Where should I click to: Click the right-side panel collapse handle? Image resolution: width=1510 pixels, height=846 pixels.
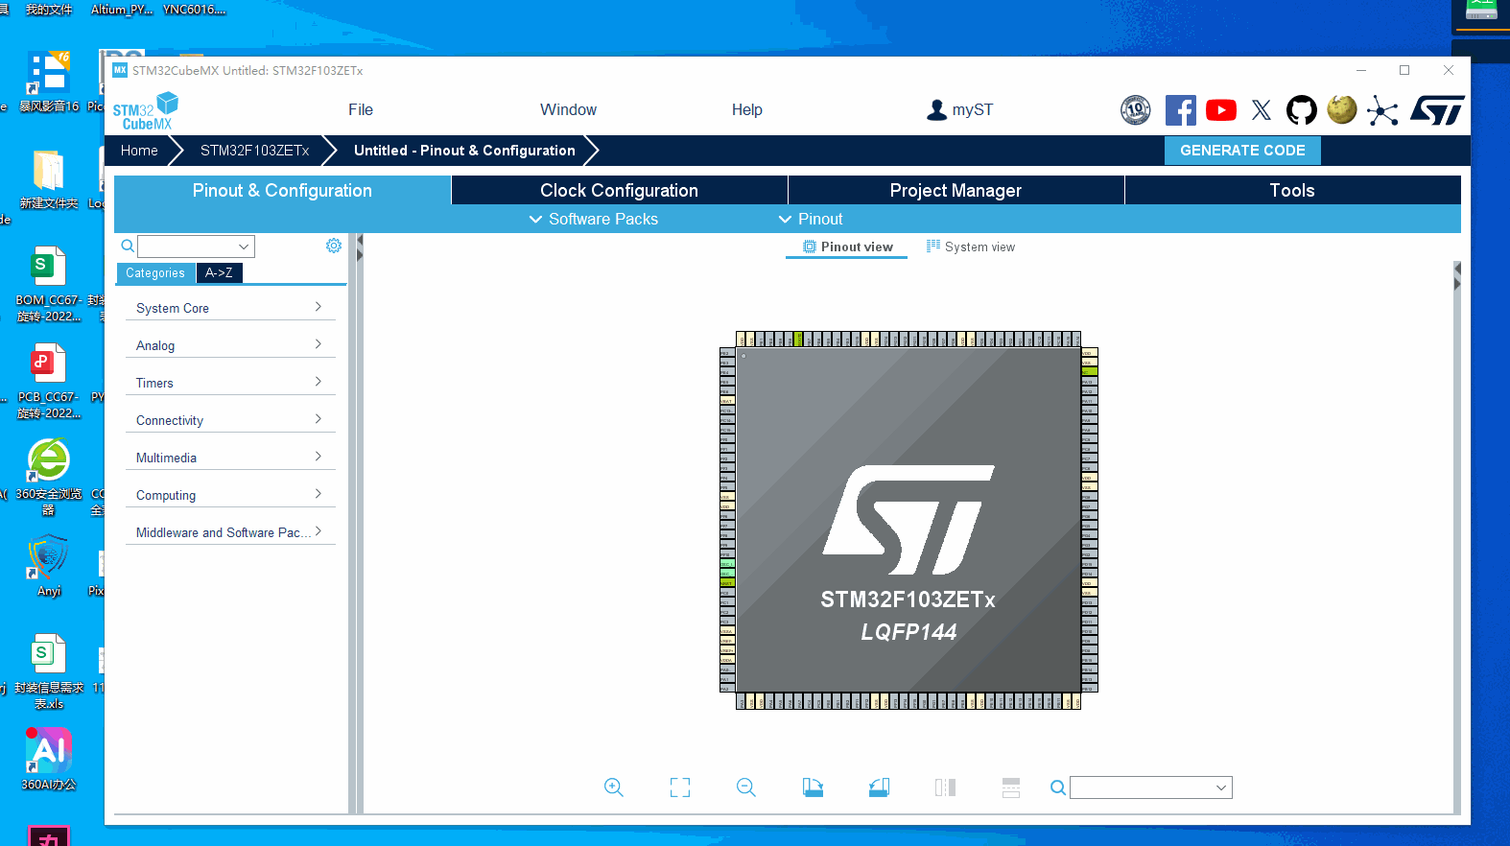1457,276
